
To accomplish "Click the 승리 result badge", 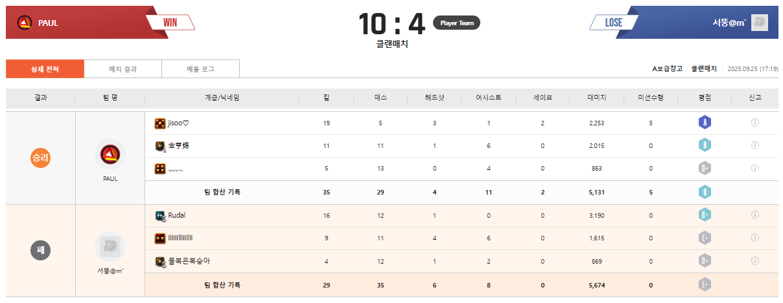I will 40,158.
